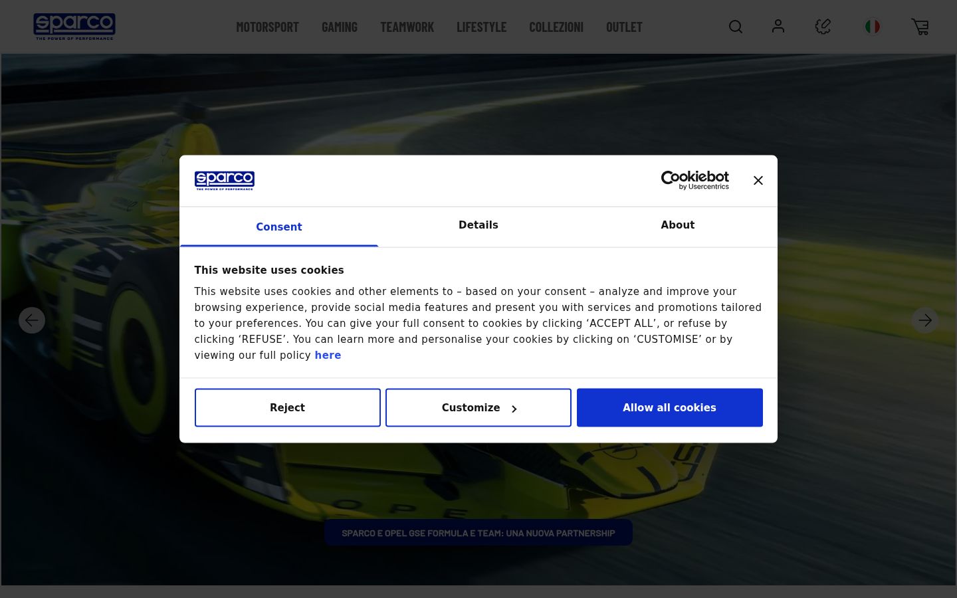The height and width of the screenshot is (598, 957).
Task: Open the site search magnifier icon
Action: click(x=736, y=27)
